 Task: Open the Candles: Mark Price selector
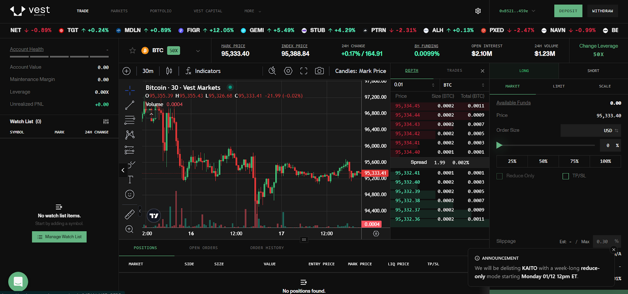pos(360,71)
